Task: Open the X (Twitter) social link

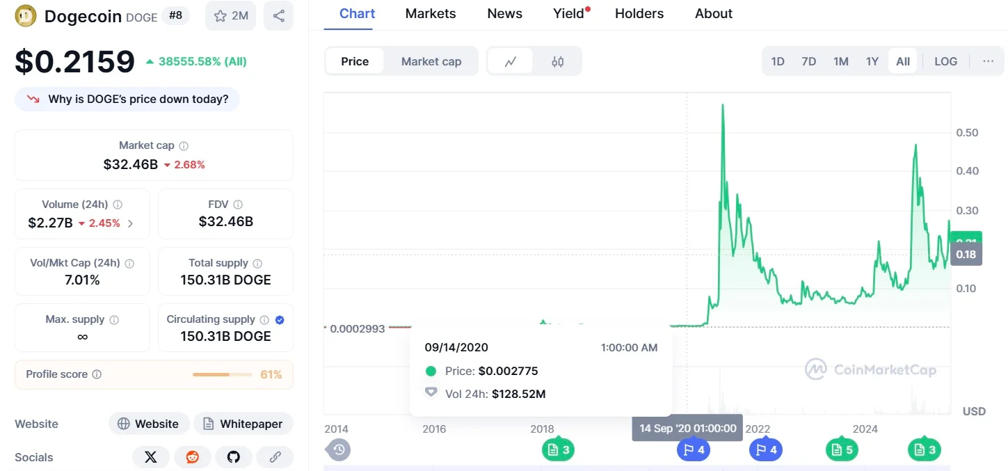Action: coord(151,457)
